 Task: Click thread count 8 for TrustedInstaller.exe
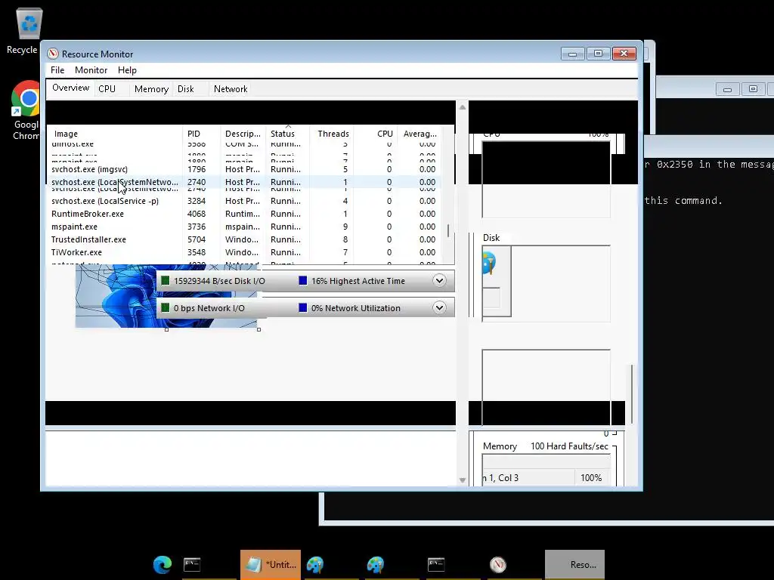345,239
